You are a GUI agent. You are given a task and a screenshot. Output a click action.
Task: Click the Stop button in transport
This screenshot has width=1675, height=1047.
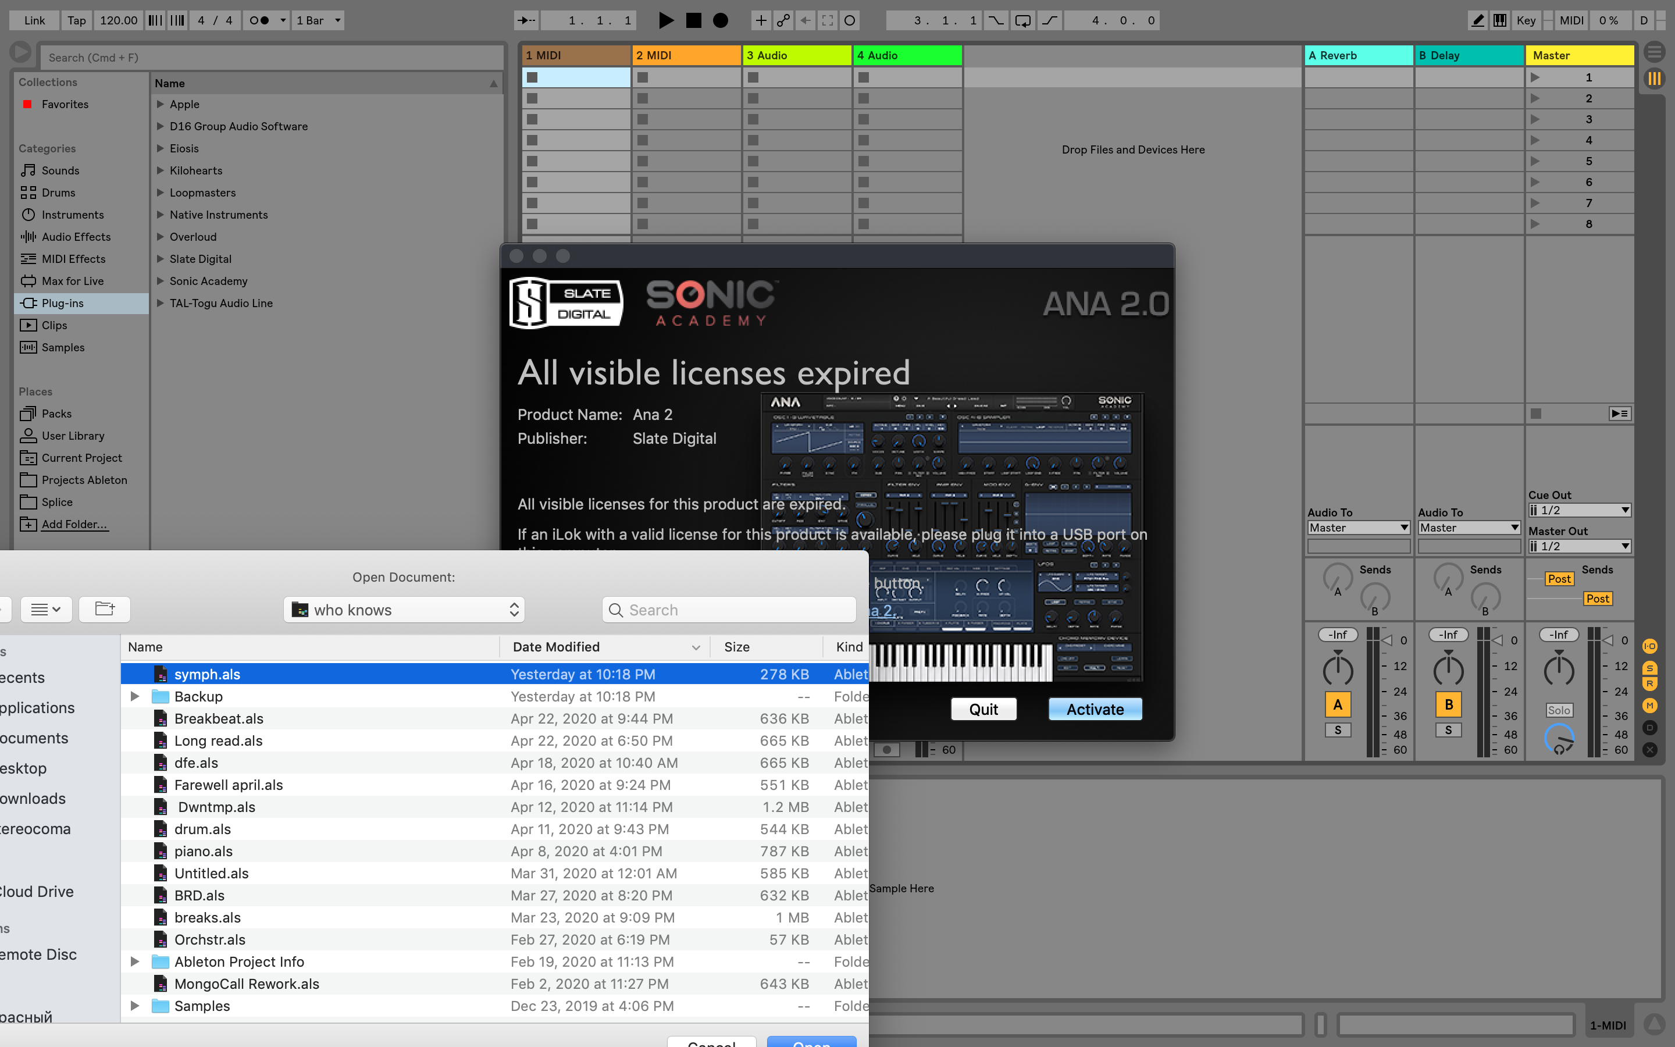click(693, 20)
